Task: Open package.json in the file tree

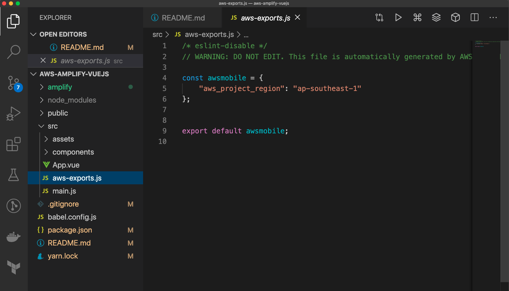Action: coord(85,230)
